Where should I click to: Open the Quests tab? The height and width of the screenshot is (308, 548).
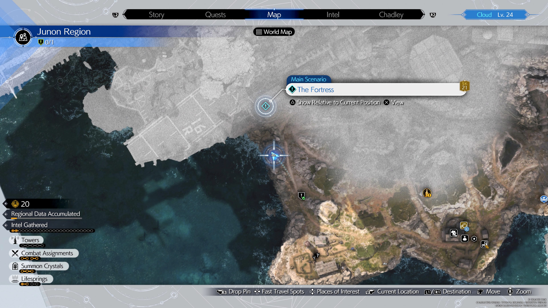click(x=215, y=14)
